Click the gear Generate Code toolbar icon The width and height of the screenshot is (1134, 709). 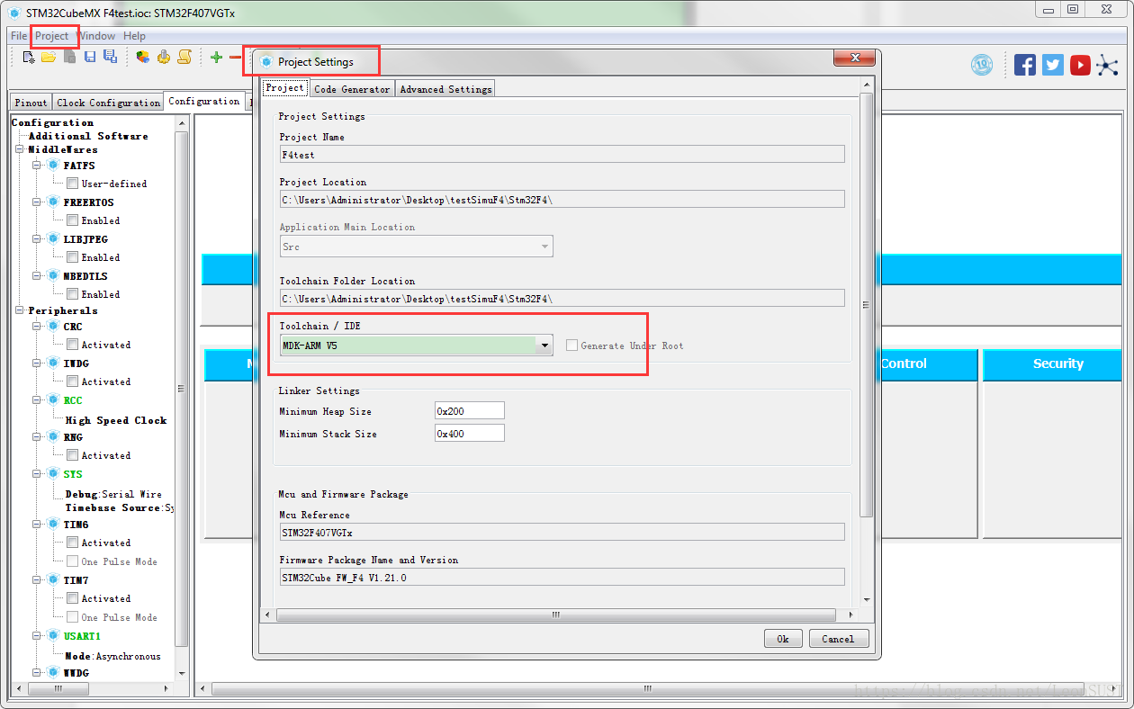[x=164, y=57]
